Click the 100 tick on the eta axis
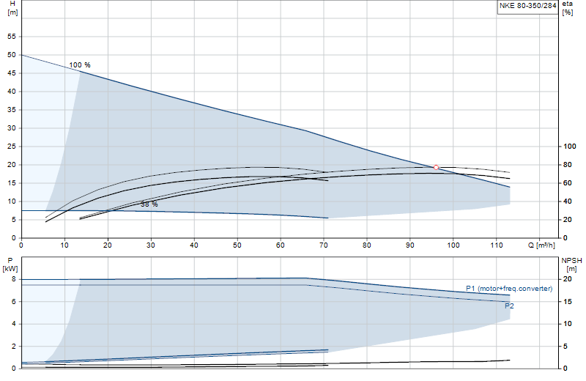Viewport: 586px width, 381px height. tap(570, 147)
